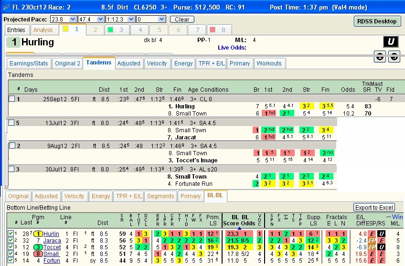Image resolution: width=405 pixels, height=266 pixels.
Task: Click the Clear button
Action: click(182, 20)
